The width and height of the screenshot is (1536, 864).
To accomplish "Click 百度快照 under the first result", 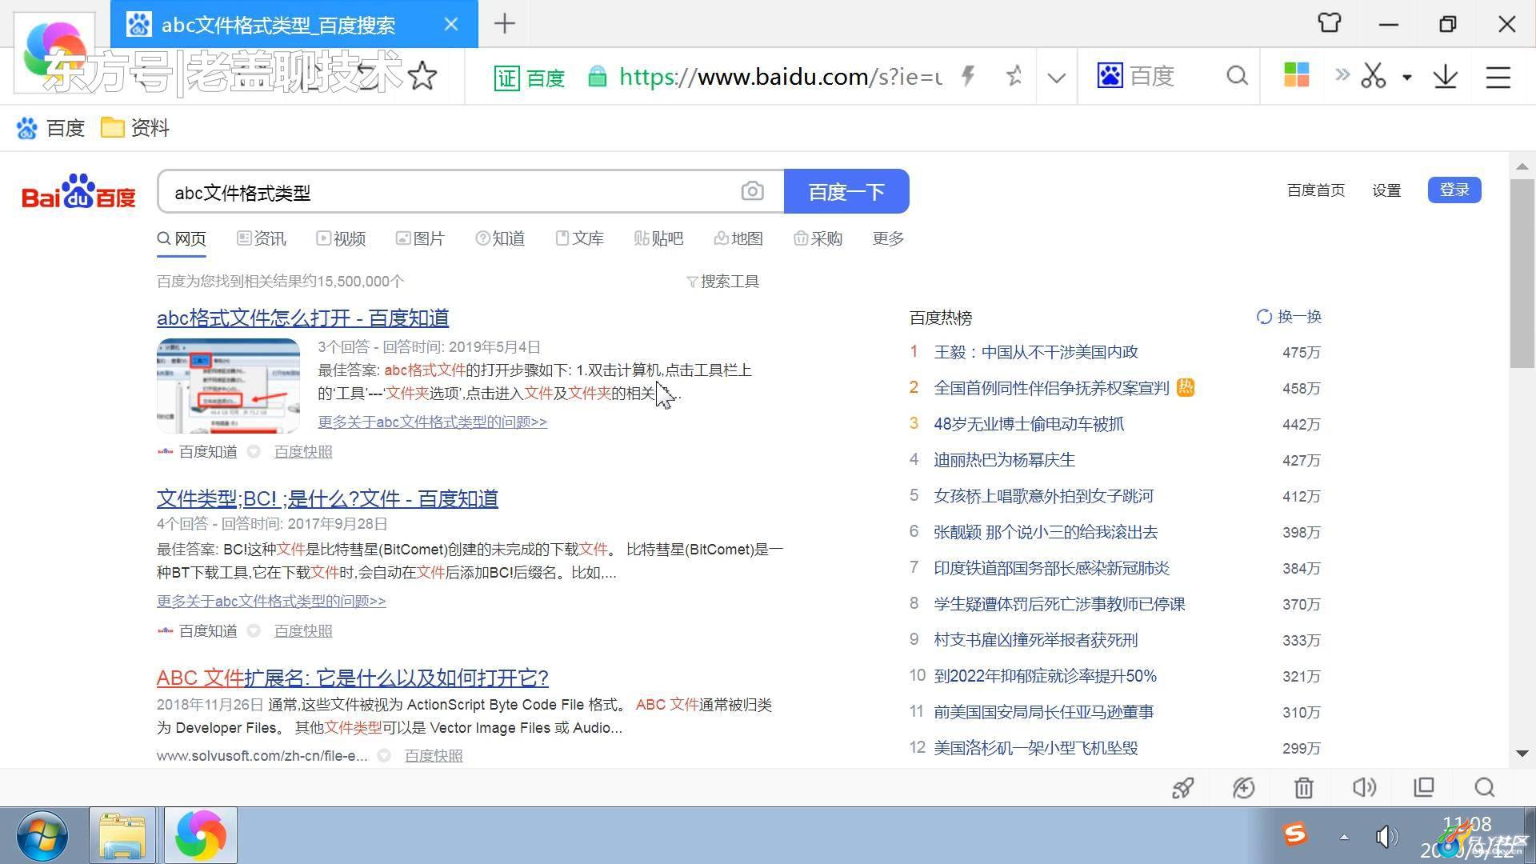I will click(x=303, y=451).
